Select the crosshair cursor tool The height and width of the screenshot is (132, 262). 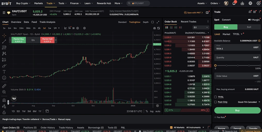click(4, 35)
